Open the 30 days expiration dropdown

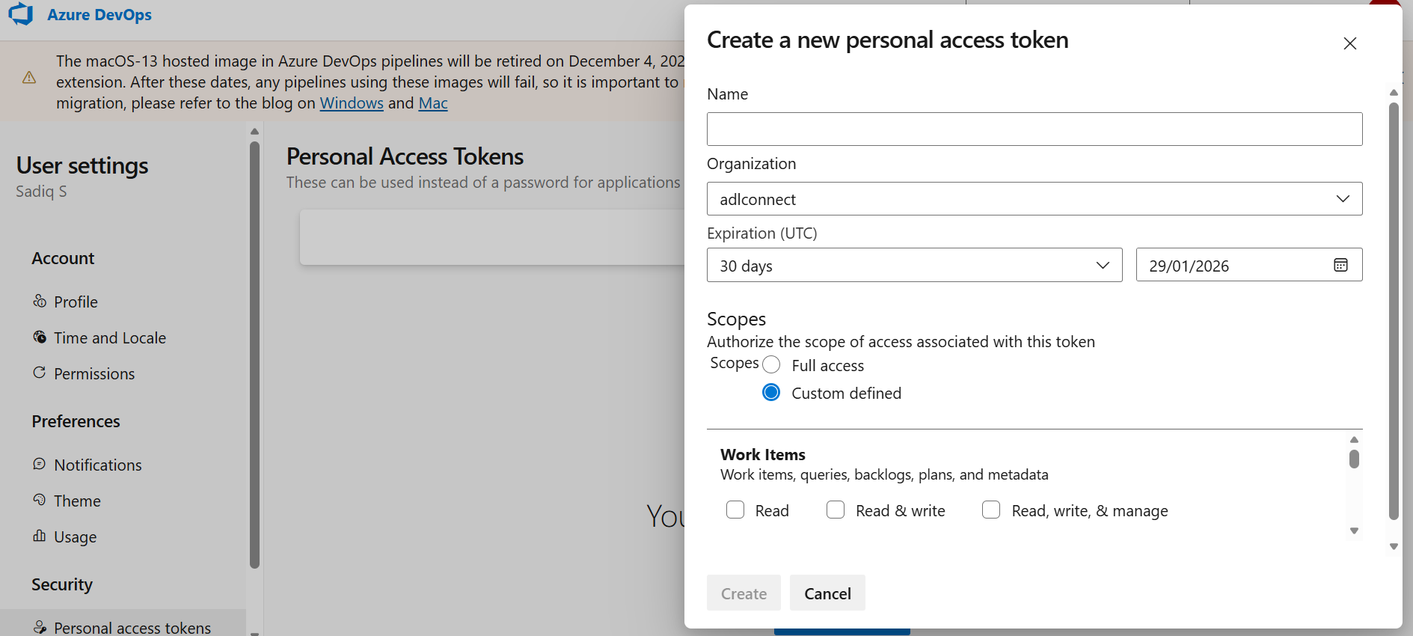pyautogui.click(x=914, y=265)
